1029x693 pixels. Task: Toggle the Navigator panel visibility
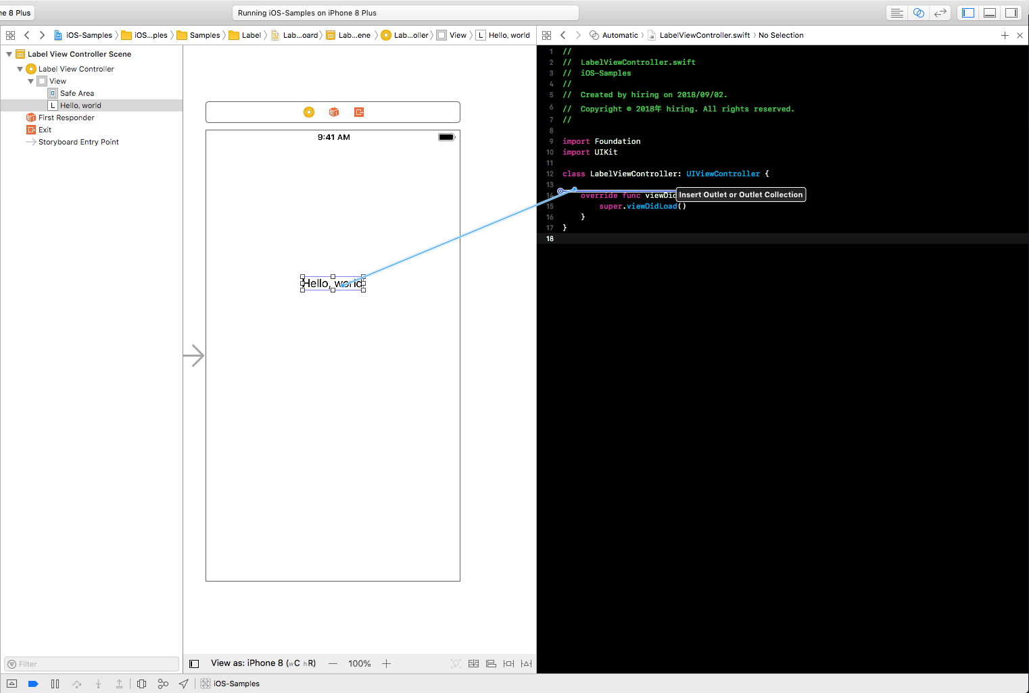tap(968, 13)
